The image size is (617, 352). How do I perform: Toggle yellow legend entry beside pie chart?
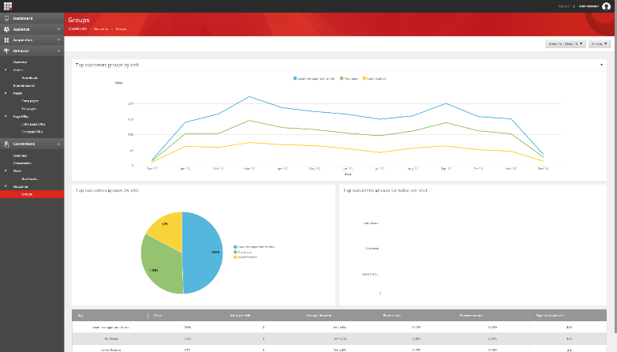click(x=245, y=257)
